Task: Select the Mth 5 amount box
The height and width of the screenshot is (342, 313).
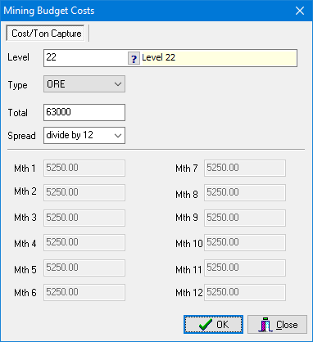Action: pos(84,268)
